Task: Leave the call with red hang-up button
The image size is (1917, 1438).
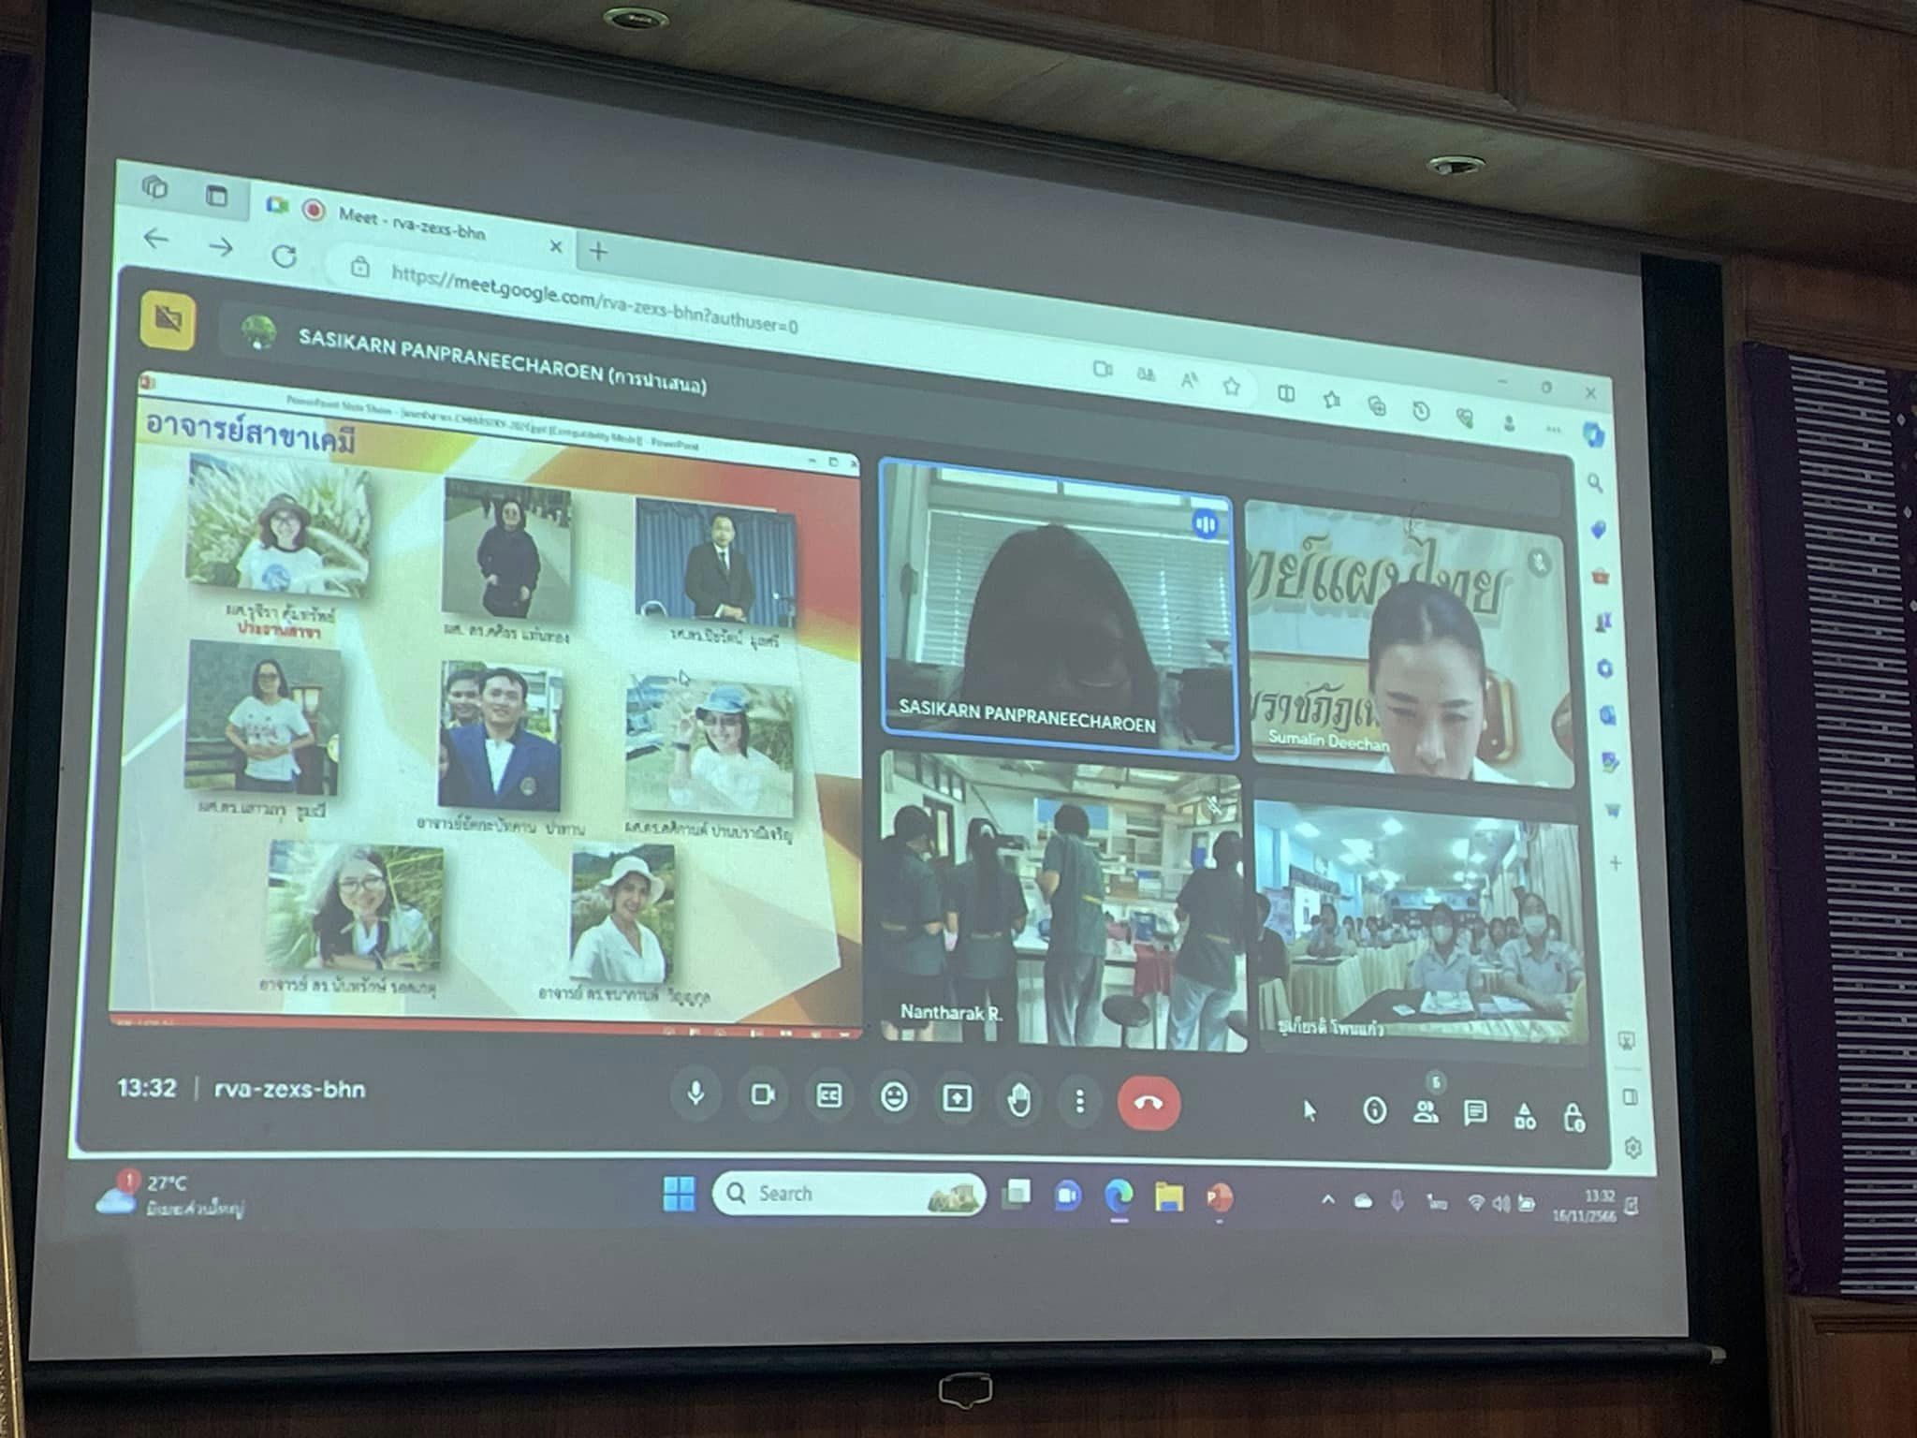Action: (1149, 1104)
